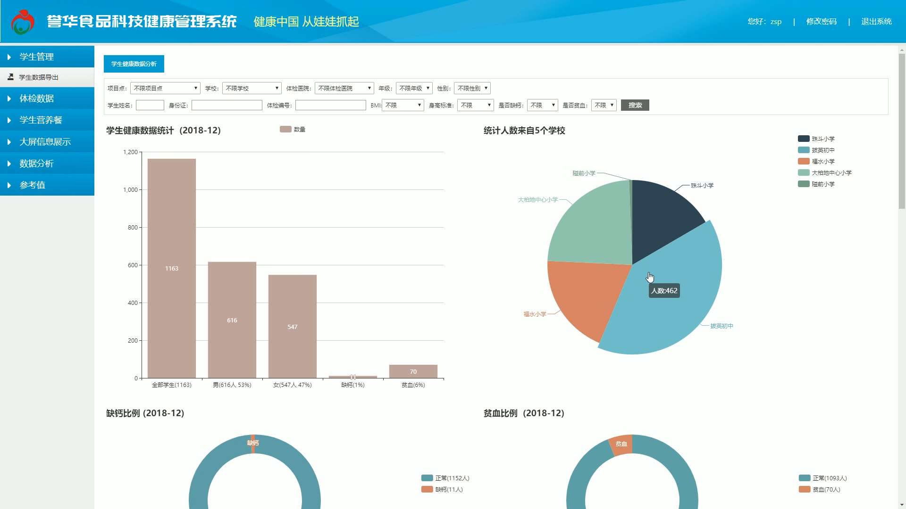The height and width of the screenshot is (509, 906).
Task: Click the 身份证 input field
Action: 226,105
